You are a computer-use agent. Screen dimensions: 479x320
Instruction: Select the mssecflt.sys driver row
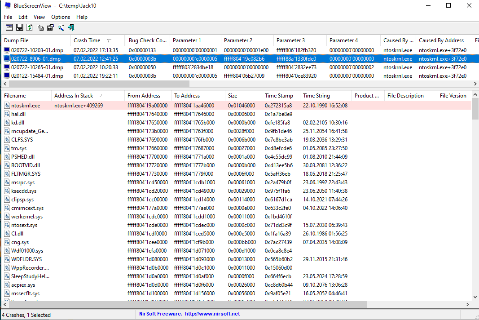pyautogui.click(x=237, y=293)
